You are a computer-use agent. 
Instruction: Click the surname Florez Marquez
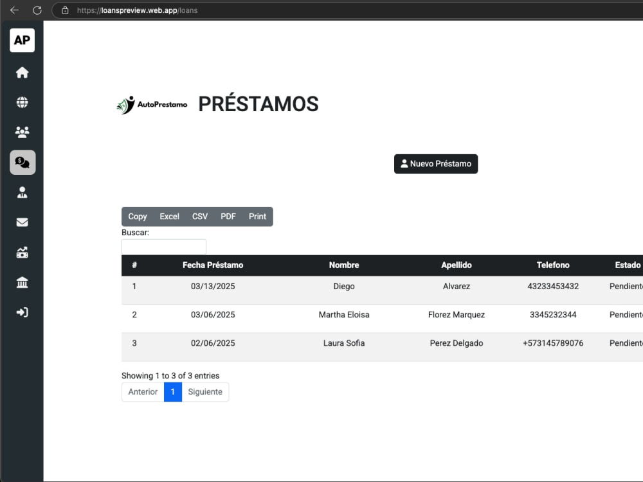(457, 315)
